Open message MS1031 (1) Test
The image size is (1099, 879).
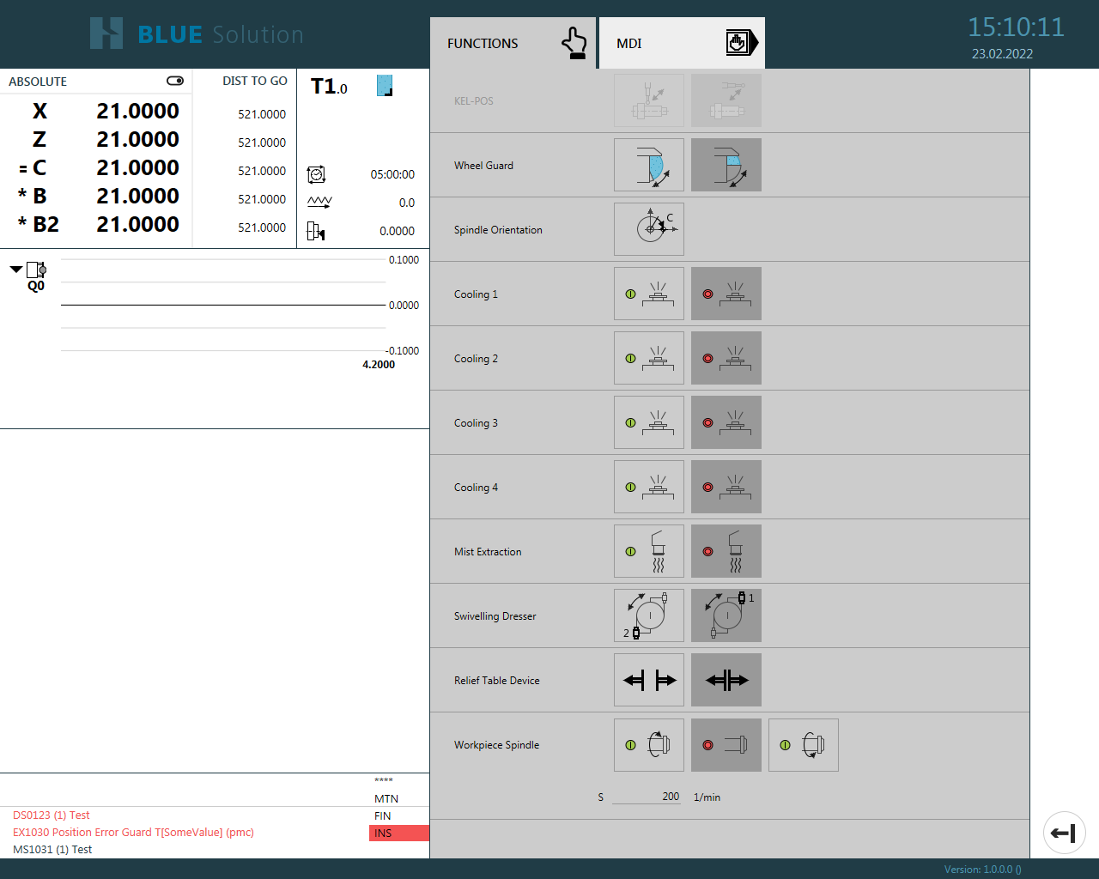tap(52, 850)
